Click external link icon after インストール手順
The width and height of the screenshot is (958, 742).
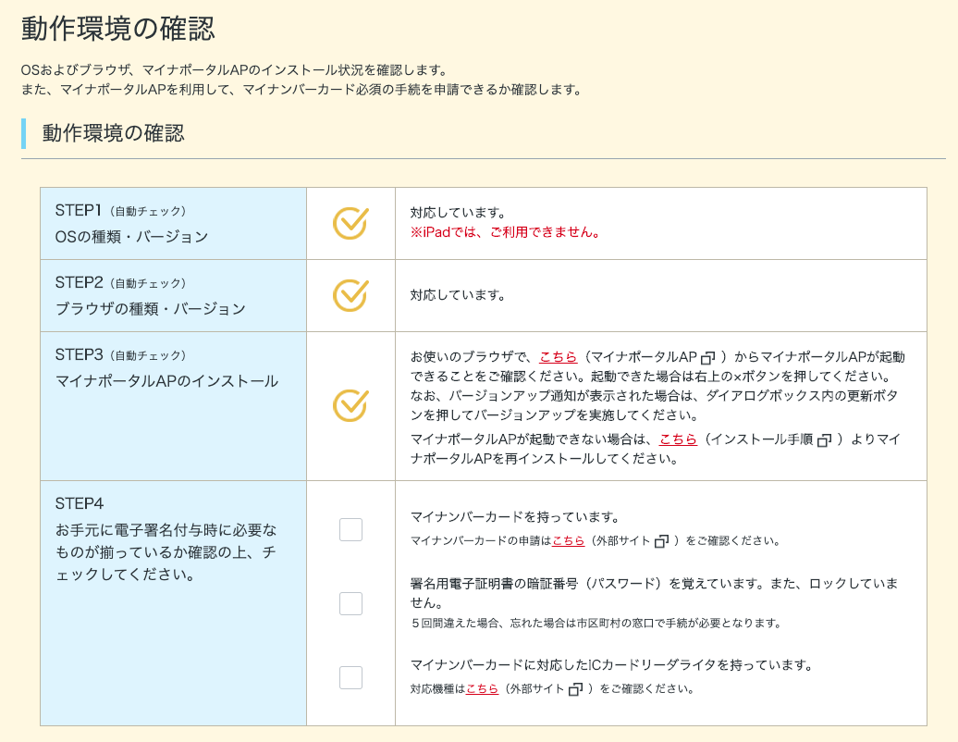(x=824, y=440)
